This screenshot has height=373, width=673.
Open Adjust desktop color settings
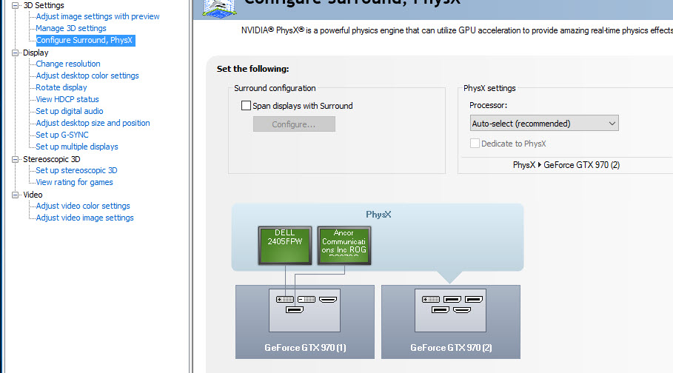click(87, 75)
